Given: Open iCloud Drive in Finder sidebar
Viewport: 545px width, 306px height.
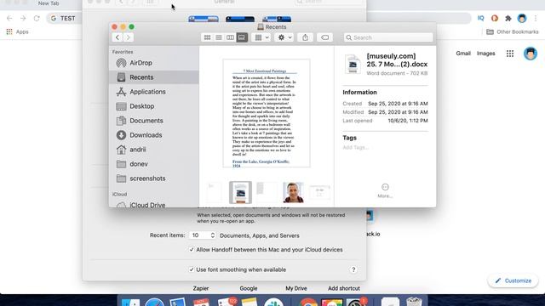Looking at the screenshot, I should pos(154,205).
